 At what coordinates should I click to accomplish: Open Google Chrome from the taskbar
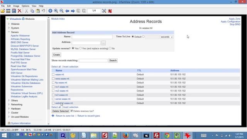coord(167,136)
